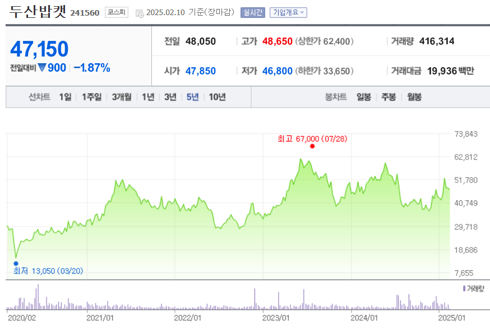
Task: Click the 73,843 price axis label
Action: 466,134
